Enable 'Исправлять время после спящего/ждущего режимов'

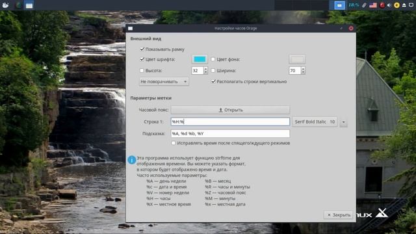(x=174, y=143)
